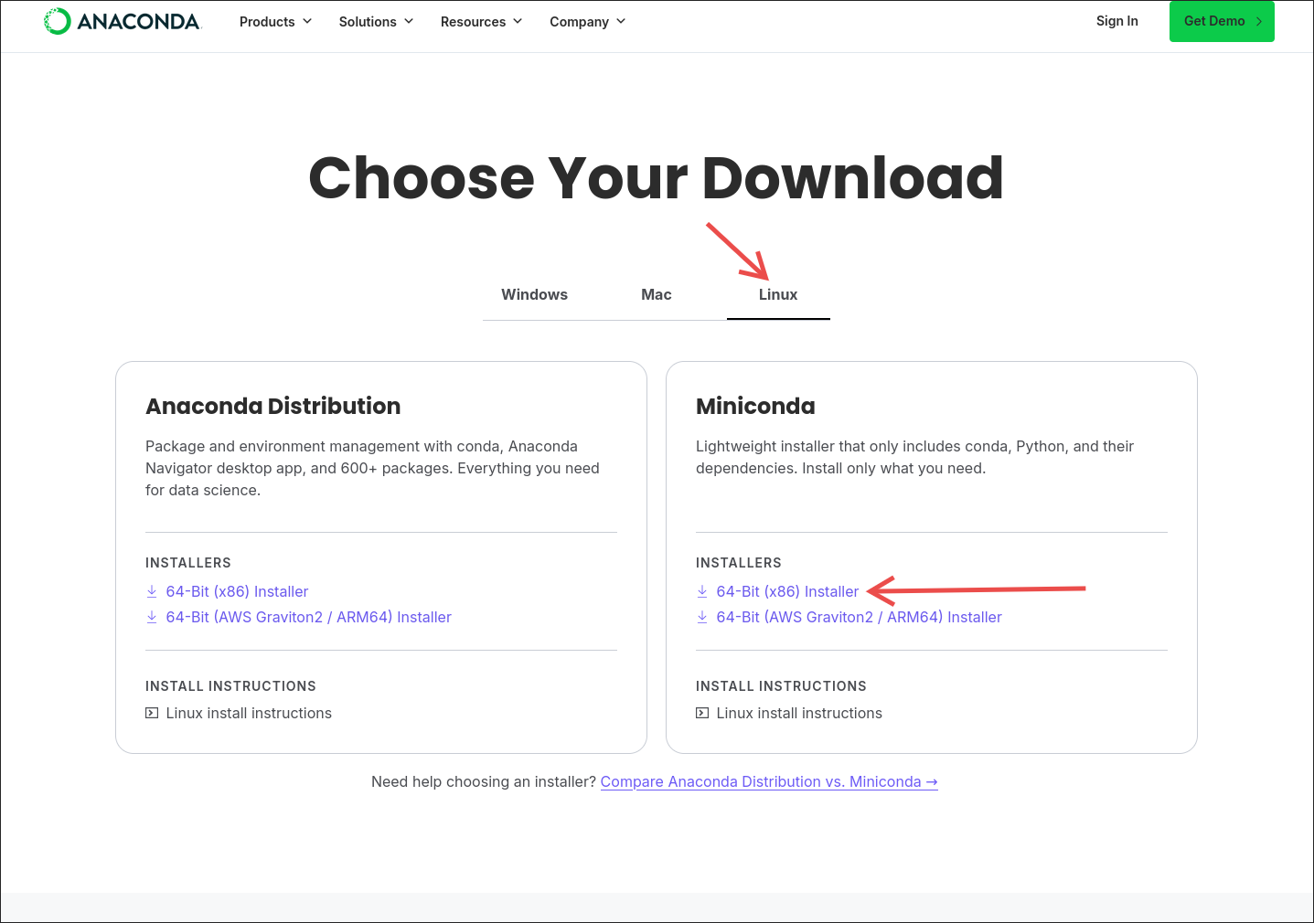Click INSTALLERS label in Anaconda Distribution card
The width and height of the screenshot is (1314, 923).
pyautogui.click(x=188, y=563)
